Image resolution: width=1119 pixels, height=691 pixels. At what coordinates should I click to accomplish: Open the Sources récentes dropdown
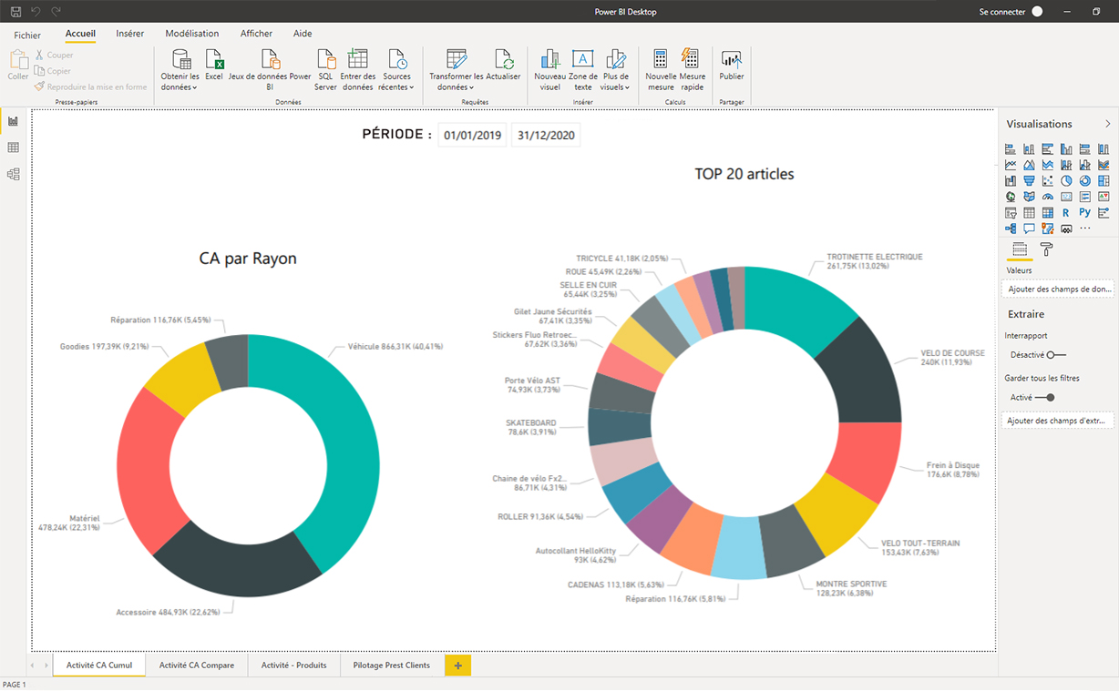(x=396, y=82)
